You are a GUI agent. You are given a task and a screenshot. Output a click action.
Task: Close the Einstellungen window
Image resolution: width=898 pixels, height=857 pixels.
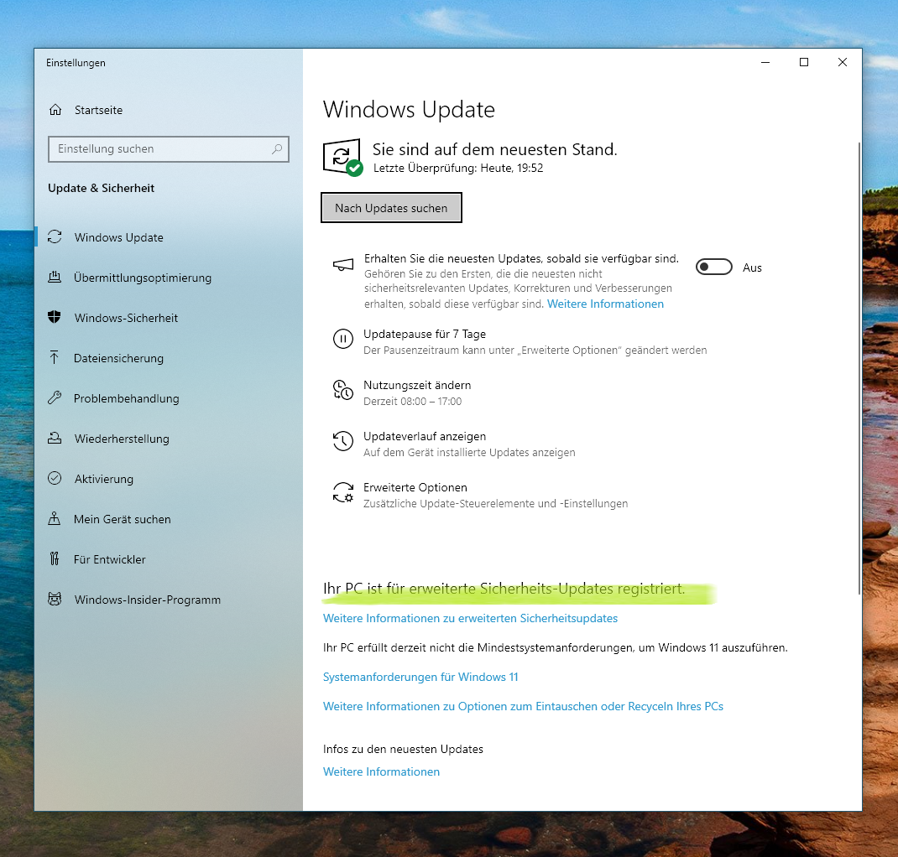click(843, 62)
